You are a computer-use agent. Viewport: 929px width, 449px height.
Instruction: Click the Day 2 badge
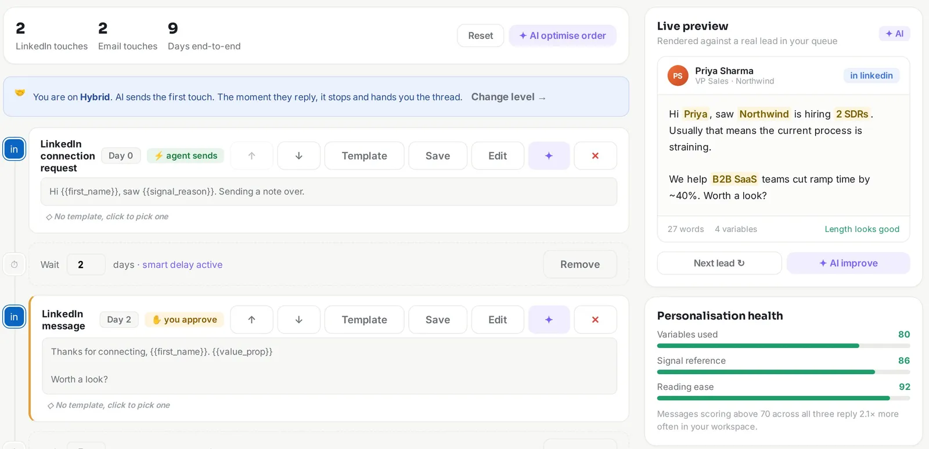click(x=119, y=320)
